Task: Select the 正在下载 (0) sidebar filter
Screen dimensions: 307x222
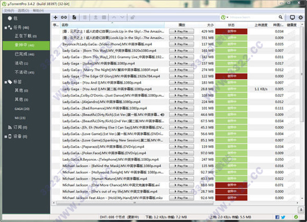Action: pos(26,36)
